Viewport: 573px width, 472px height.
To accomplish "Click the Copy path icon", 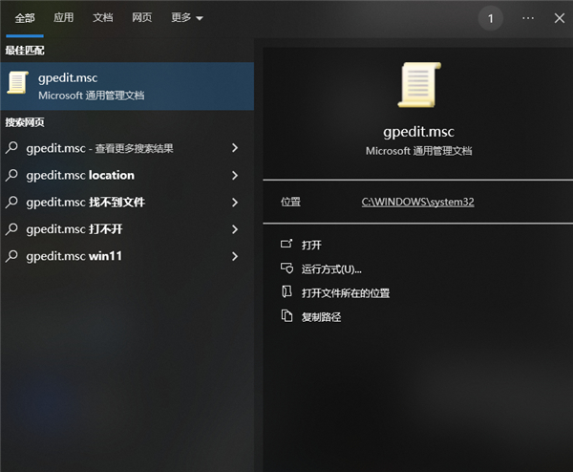I will (x=286, y=316).
